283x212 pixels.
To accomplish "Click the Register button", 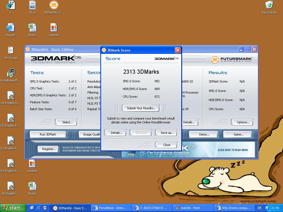I will [x=49, y=149].
